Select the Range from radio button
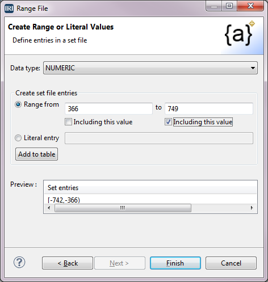 (x=18, y=104)
